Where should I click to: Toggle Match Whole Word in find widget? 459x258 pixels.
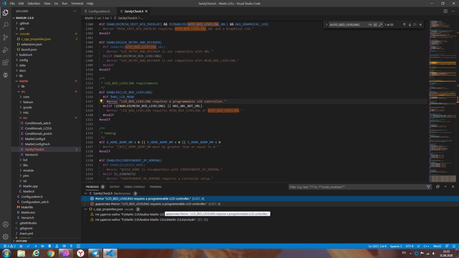coord(375,25)
